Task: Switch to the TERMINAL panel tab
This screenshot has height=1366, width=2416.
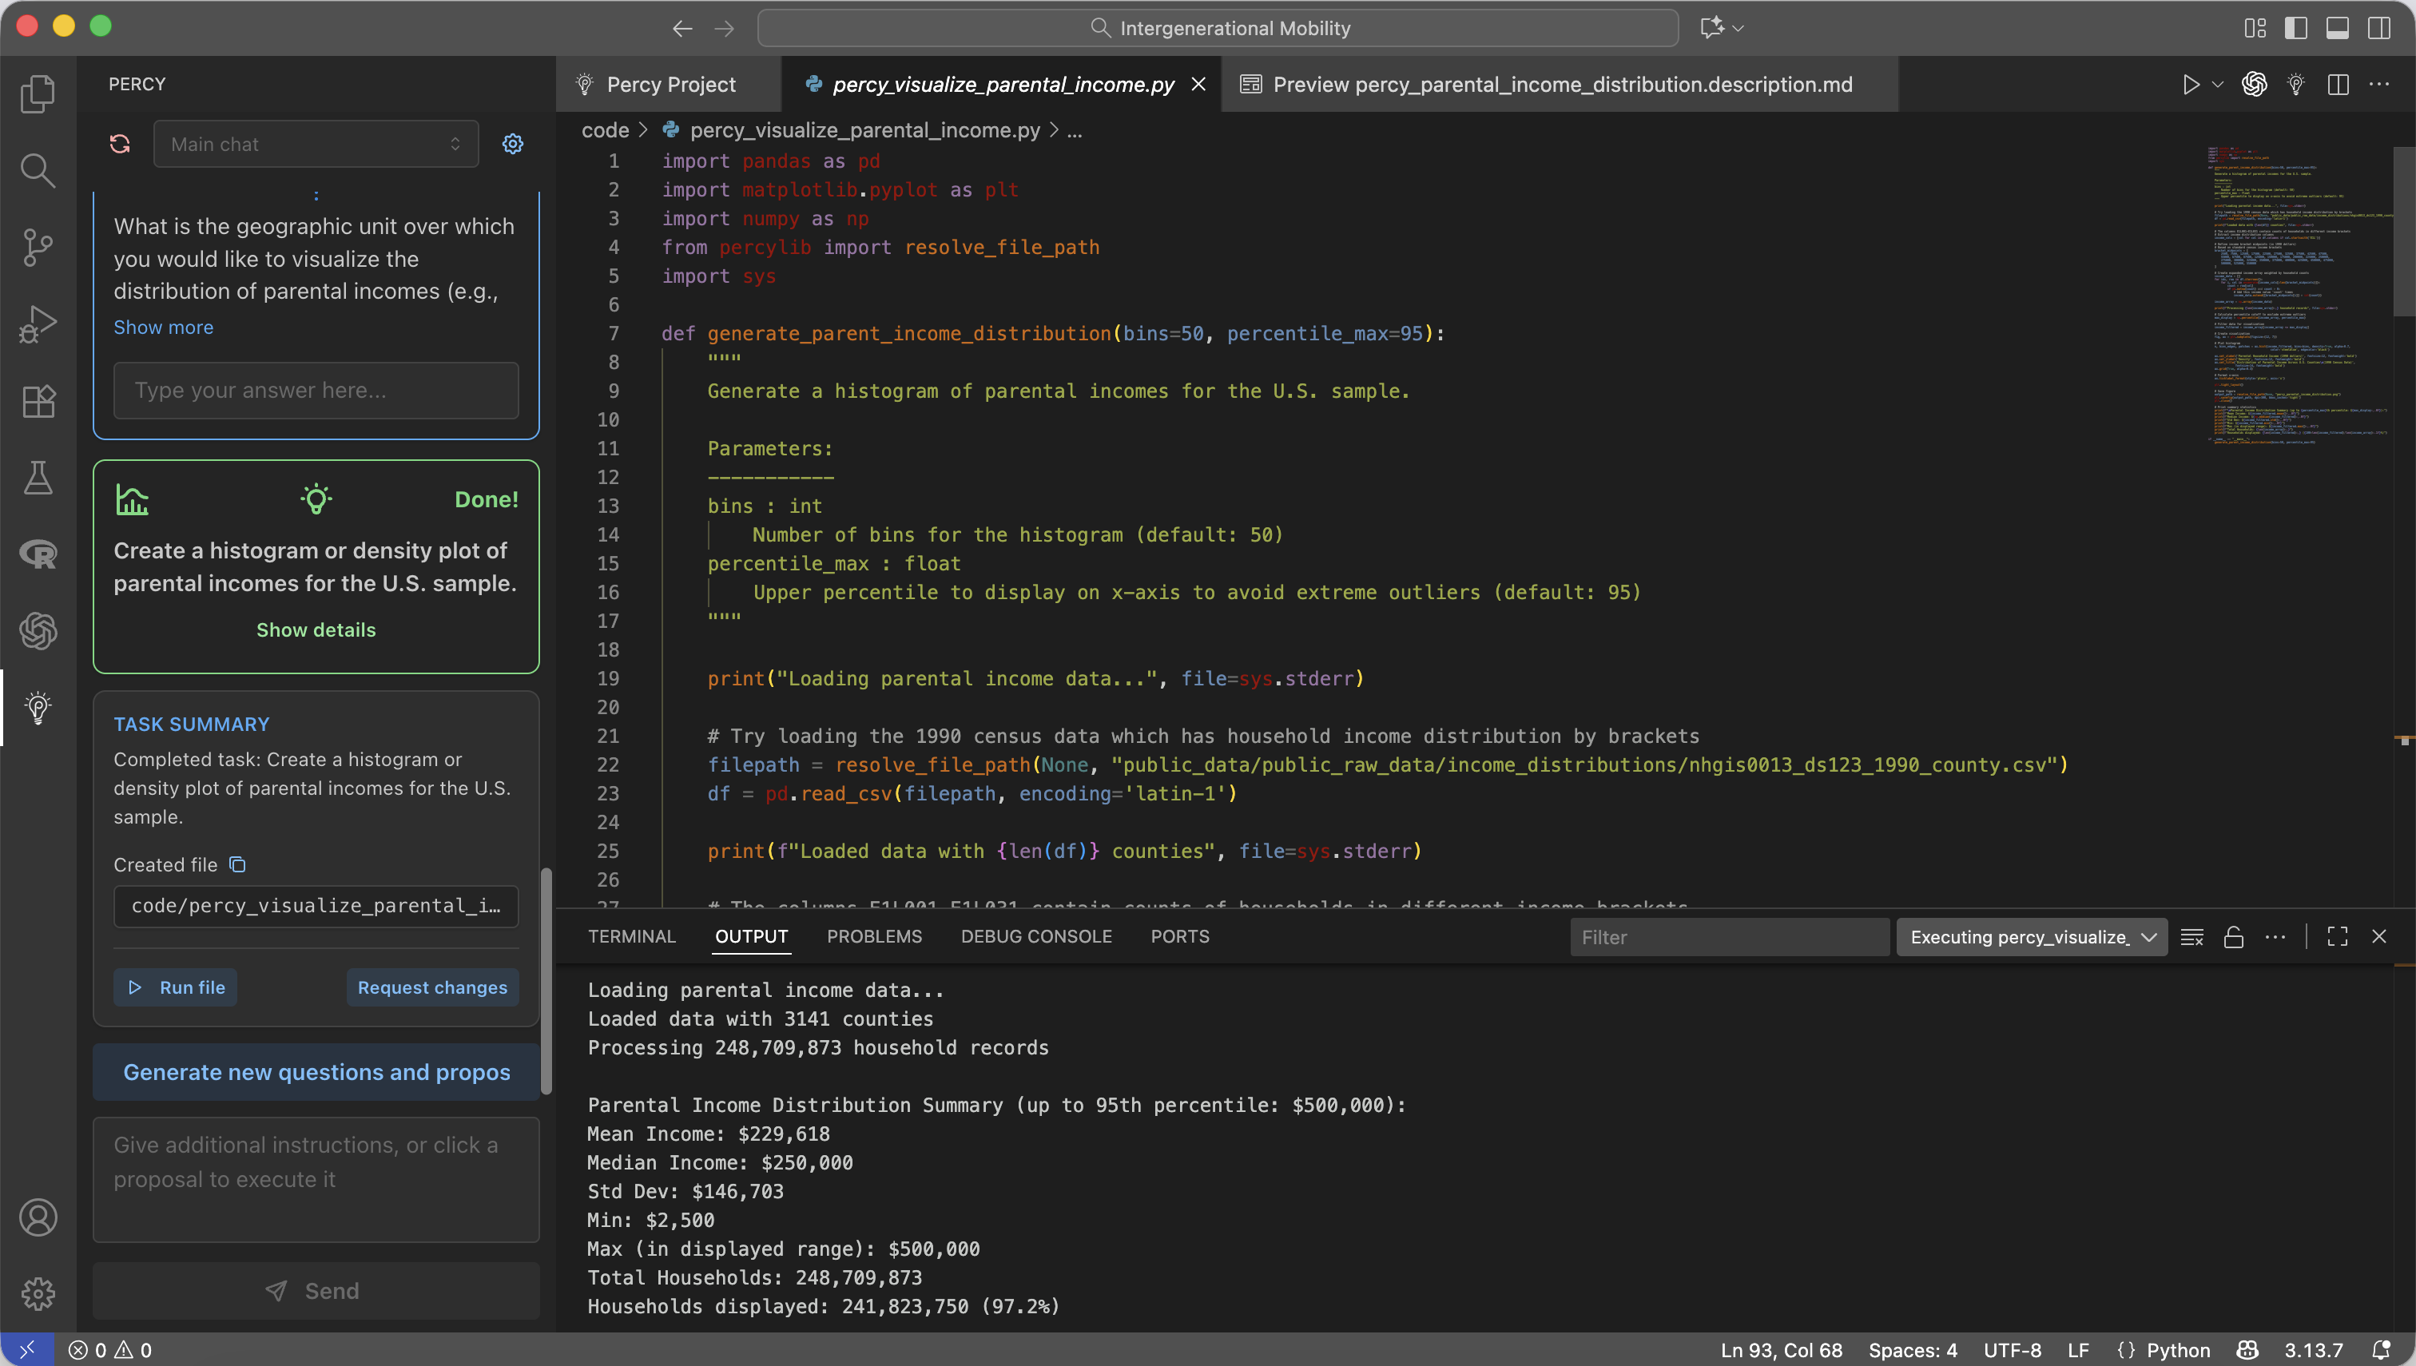Action: click(x=631, y=936)
